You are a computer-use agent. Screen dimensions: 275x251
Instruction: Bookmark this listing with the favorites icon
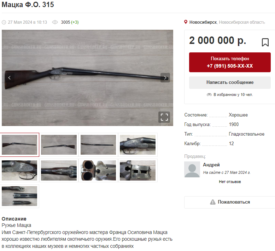pyautogui.click(x=265, y=42)
